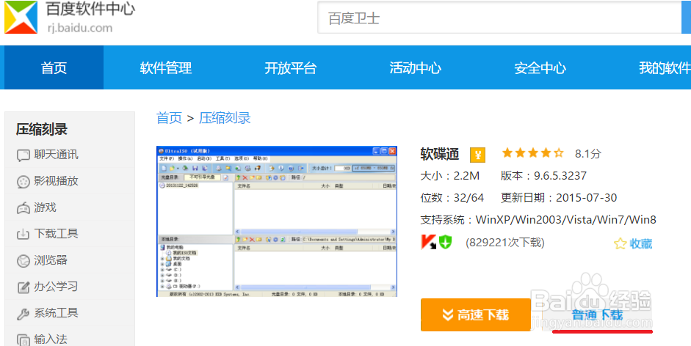Go to the 活动中心 tab
Viewport: 691px width, 346px height.
[x=415, y=67]
